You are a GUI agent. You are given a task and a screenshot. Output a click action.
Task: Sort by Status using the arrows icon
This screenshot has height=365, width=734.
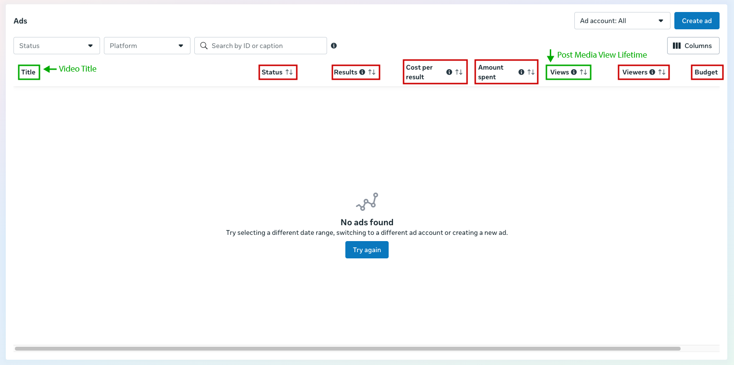tap(289, 72)
